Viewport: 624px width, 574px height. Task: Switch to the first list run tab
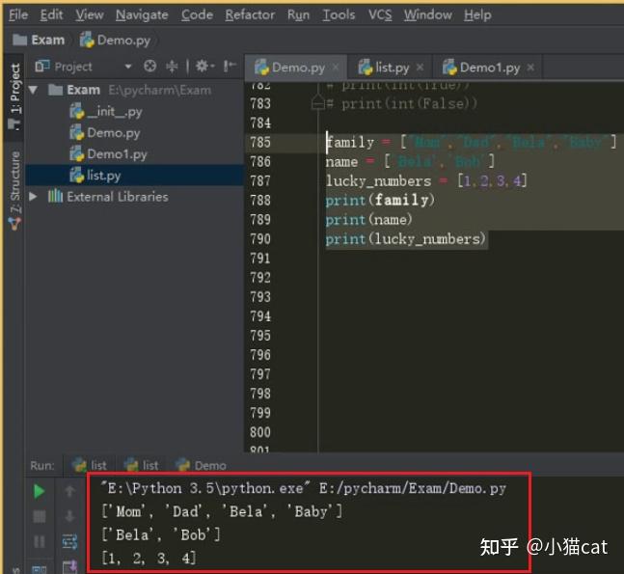tap(90, 465)
